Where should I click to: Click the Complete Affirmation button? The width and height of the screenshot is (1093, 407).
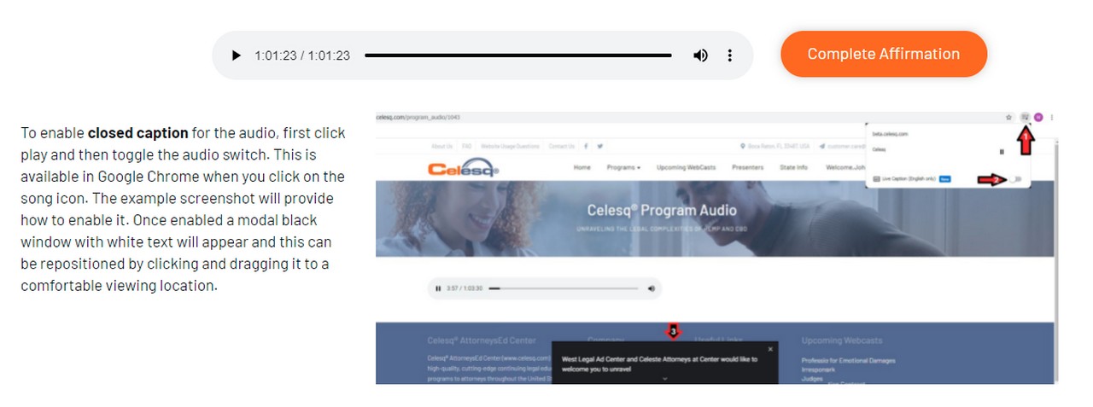tap(883, 54)
